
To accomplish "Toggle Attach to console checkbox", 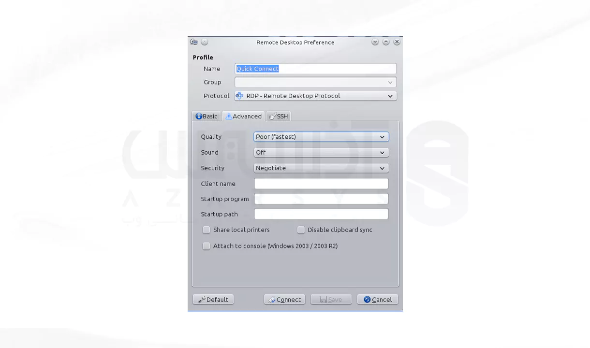I will (x=206, y=246).
